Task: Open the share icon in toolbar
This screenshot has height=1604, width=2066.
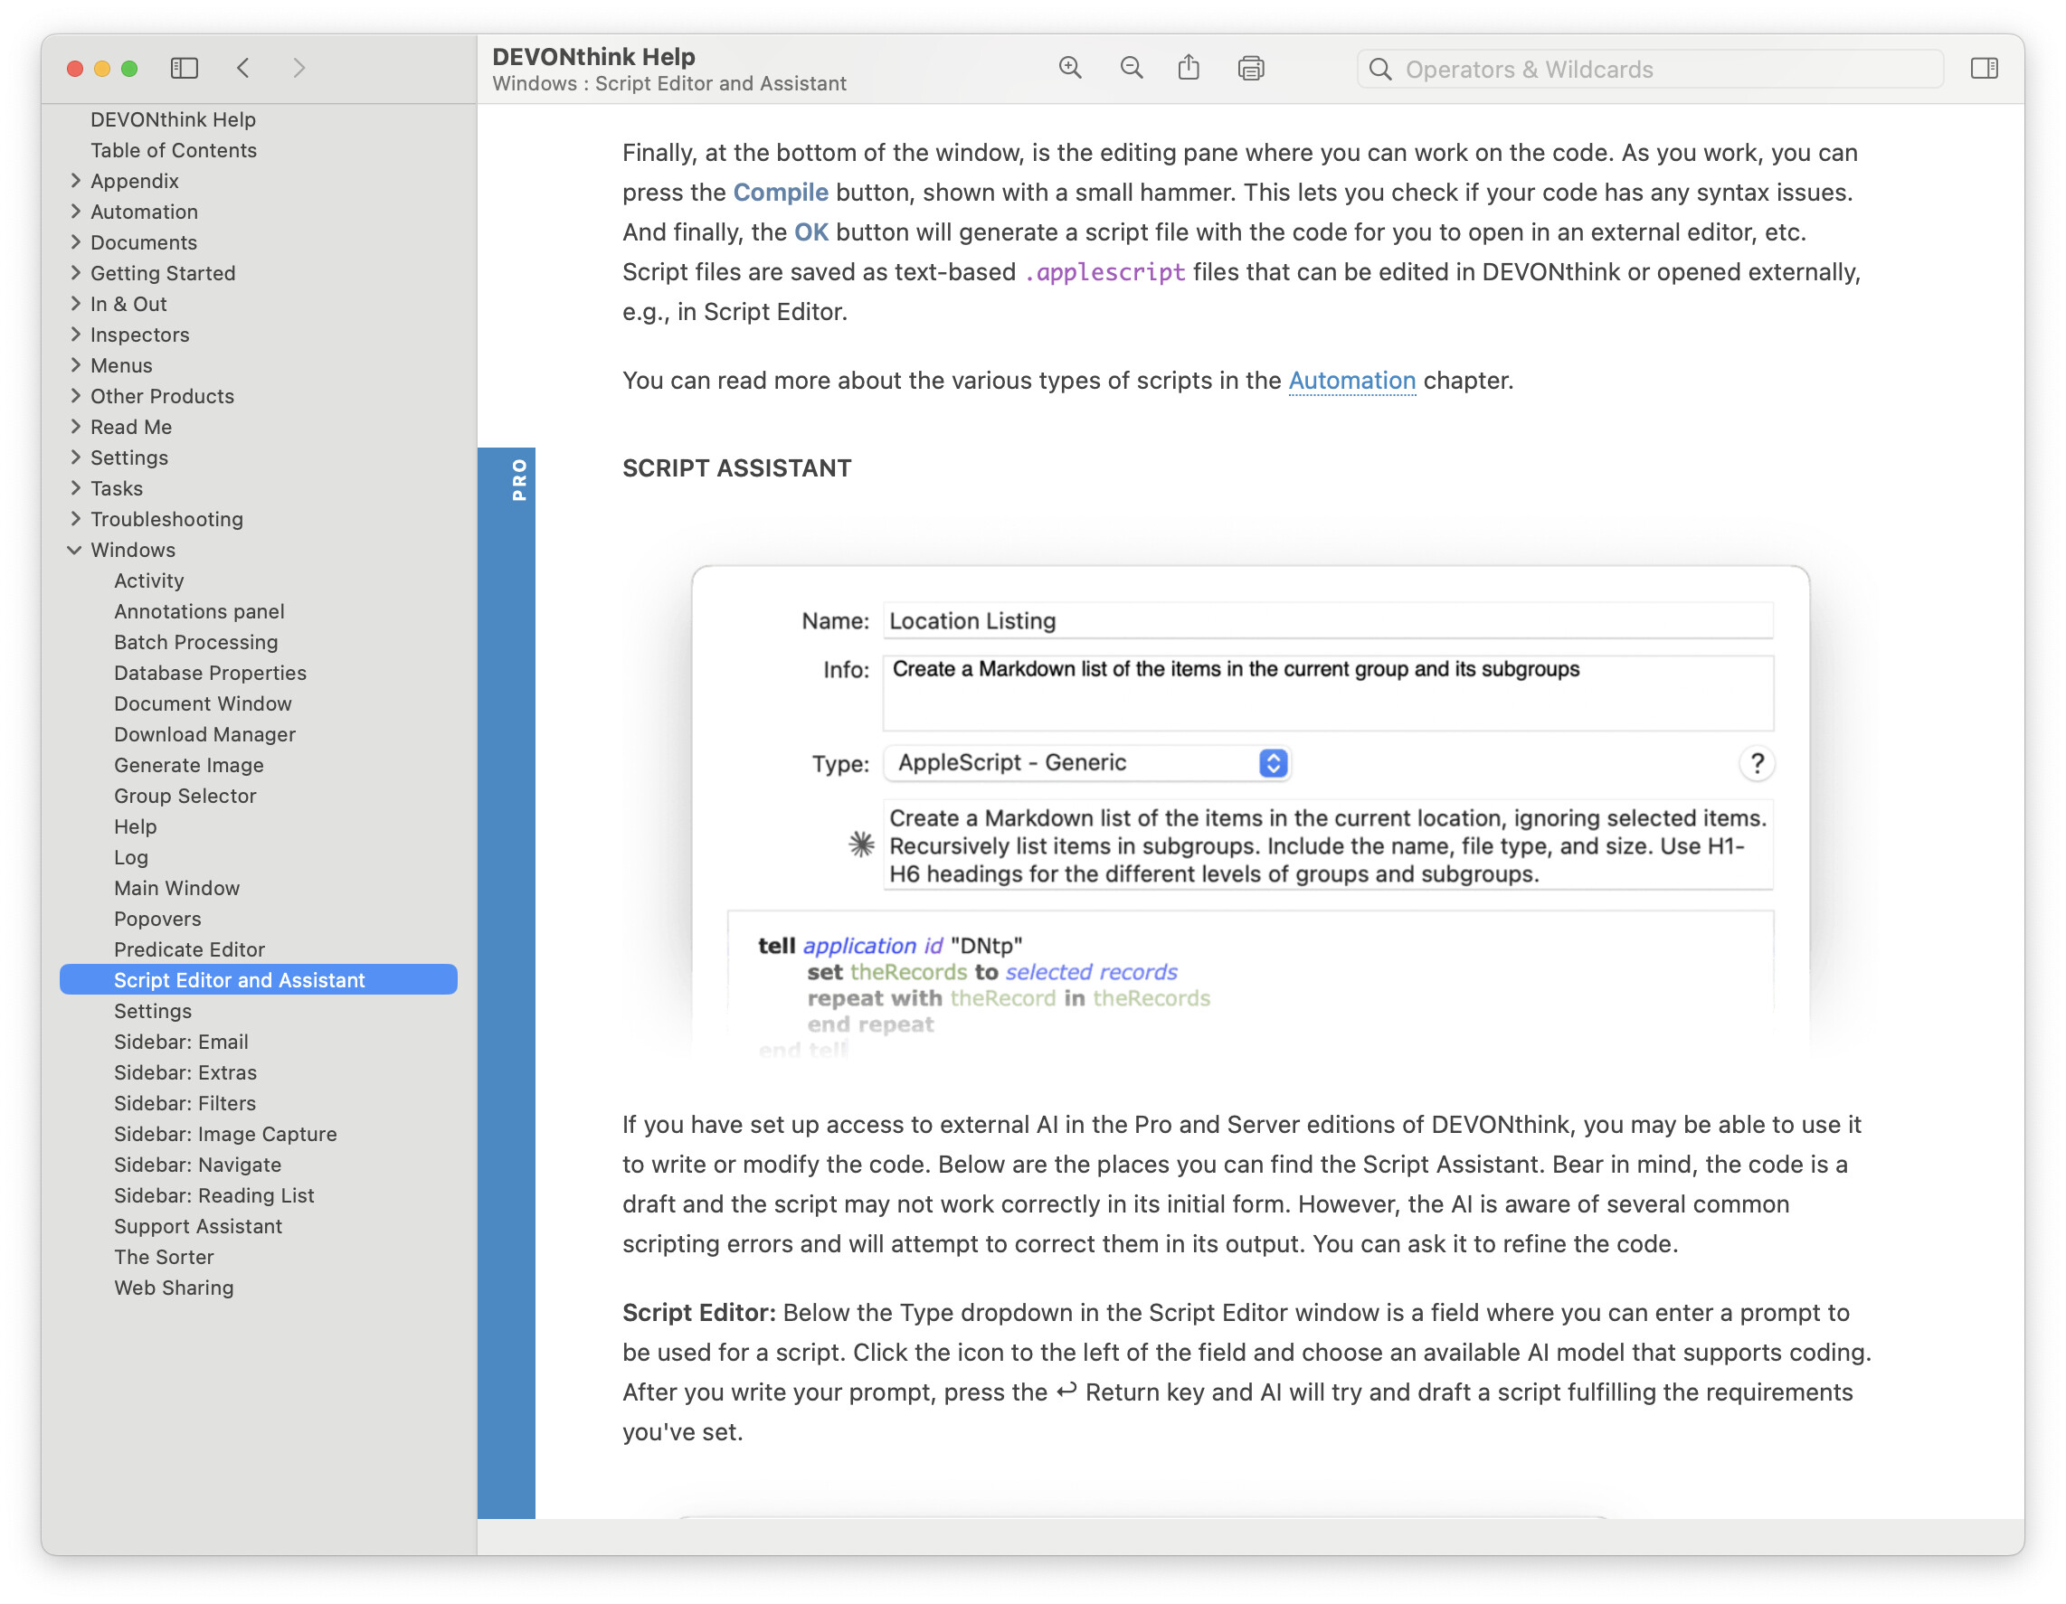Action: pyautogui.click(x=1189, y=68)
